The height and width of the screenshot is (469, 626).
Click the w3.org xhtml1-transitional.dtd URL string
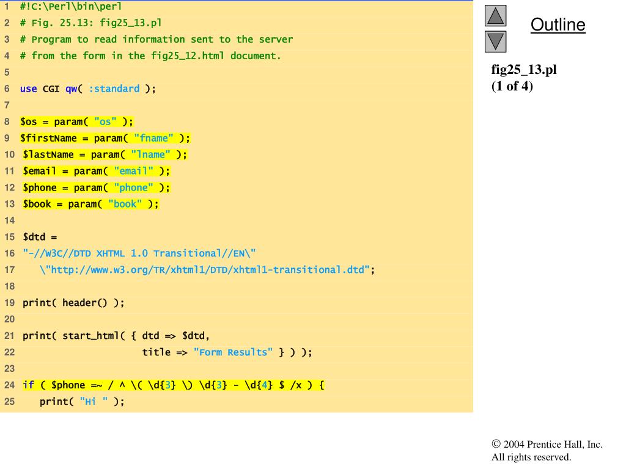click(x=207, y=270)
